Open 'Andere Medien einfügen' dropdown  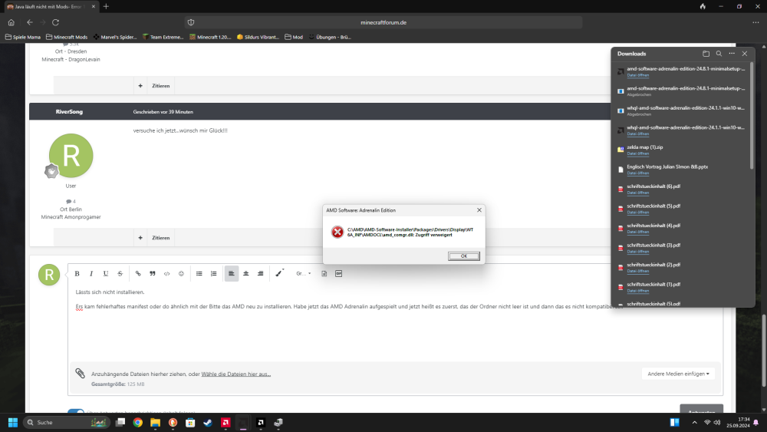coord(678,374)
